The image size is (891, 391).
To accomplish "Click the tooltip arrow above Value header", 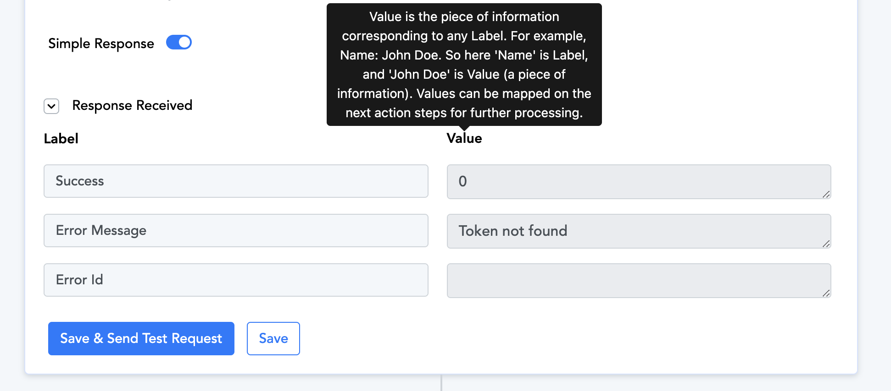I will 464,128.
